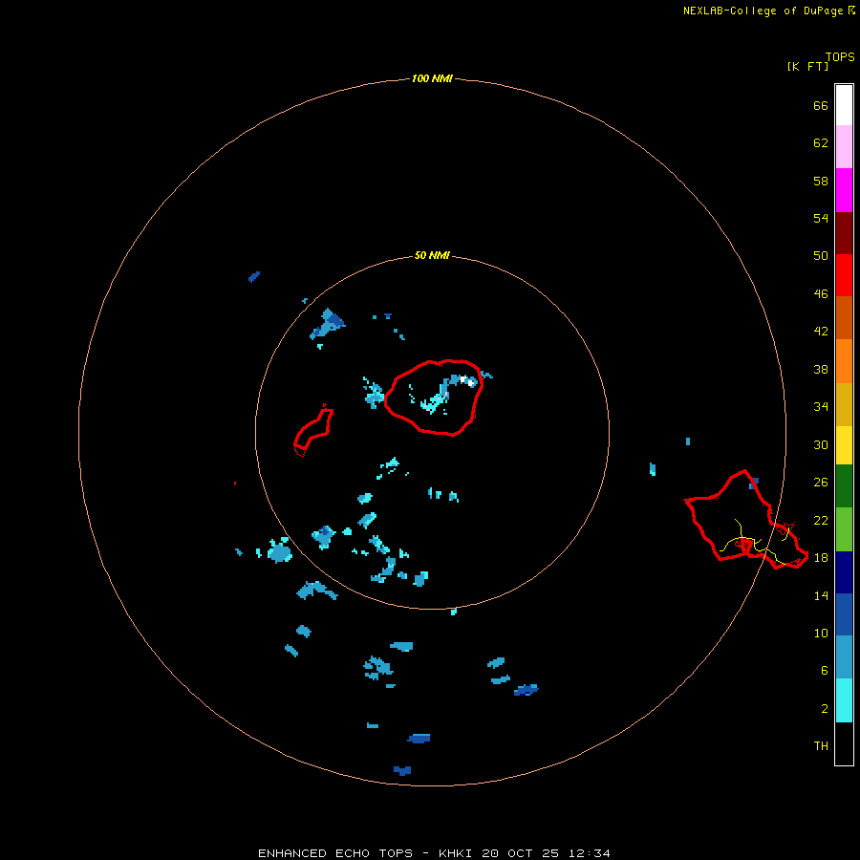The height and width of the screenshot is (860, 860).
Task: Click the "58" legend value
Action: point(821,181)
